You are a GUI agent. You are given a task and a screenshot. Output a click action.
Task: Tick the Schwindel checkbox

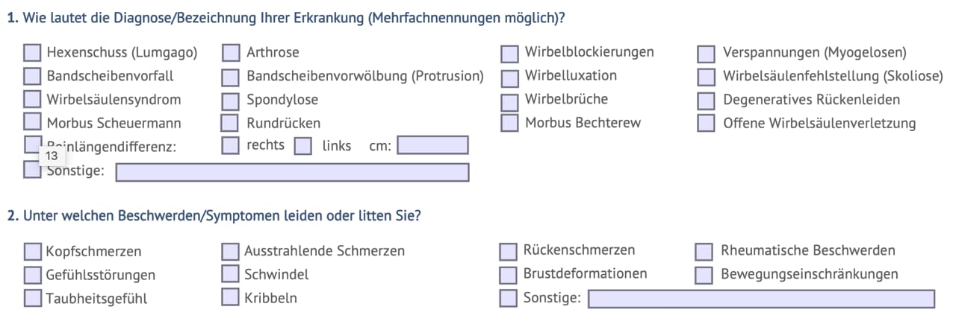[x=231, y=274]
